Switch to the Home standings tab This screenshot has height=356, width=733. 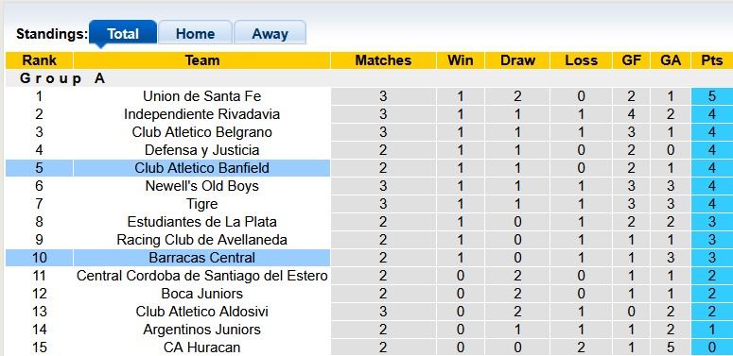pos(195,33)
